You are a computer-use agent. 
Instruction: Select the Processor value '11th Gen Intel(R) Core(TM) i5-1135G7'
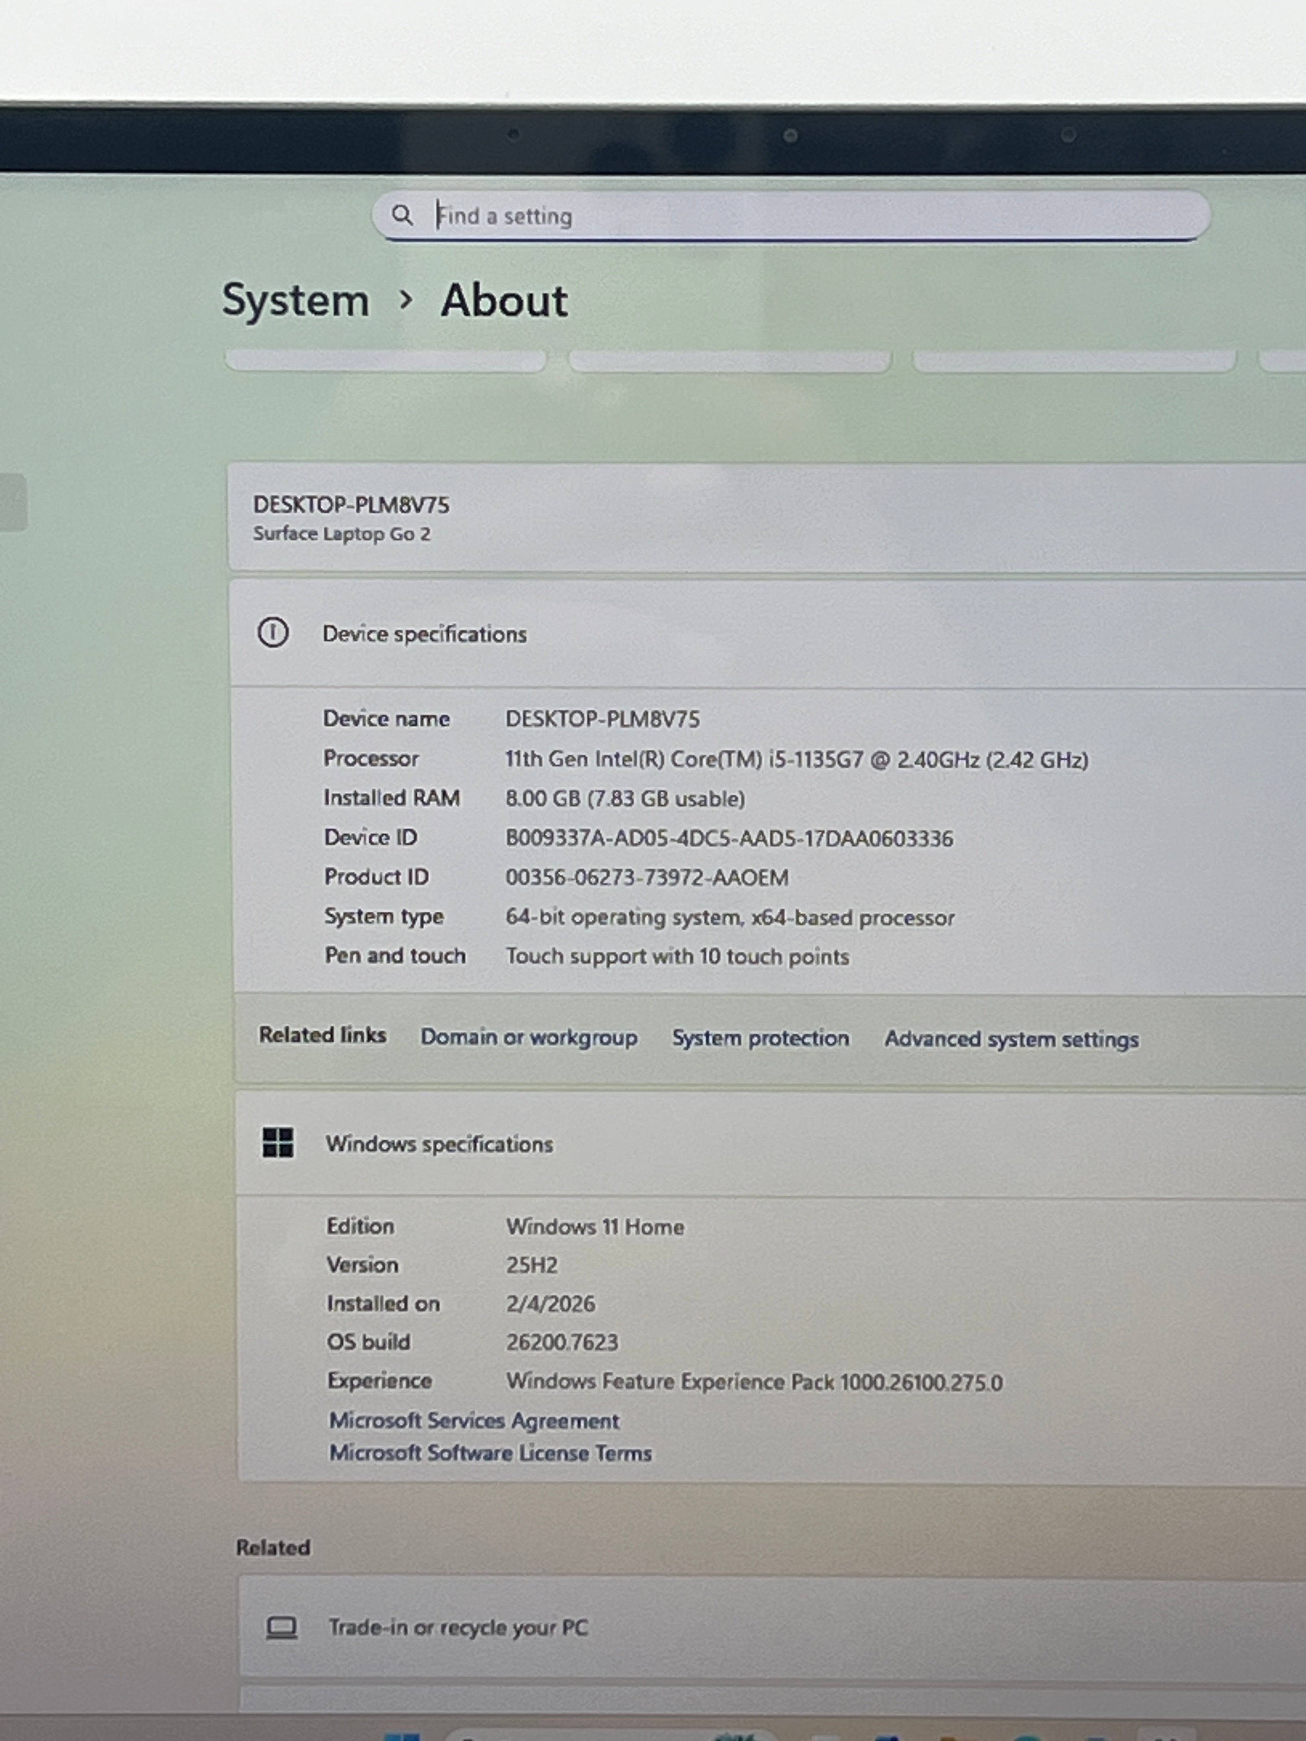coord(797,760)
